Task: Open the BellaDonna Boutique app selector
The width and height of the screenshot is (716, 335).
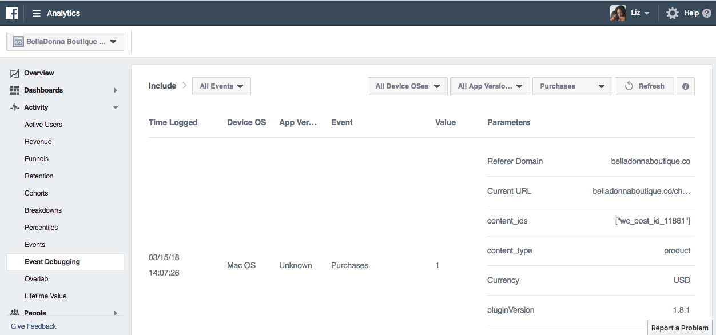Action: 65,42
